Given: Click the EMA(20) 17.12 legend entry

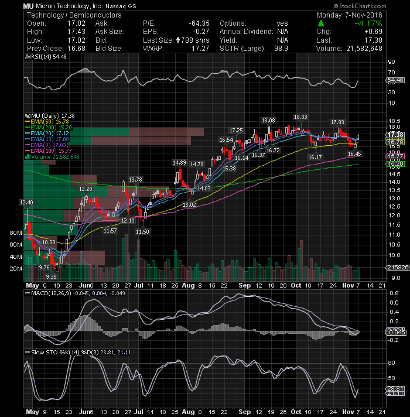Looking at the screenshot, I should click(x=50, y=134).
